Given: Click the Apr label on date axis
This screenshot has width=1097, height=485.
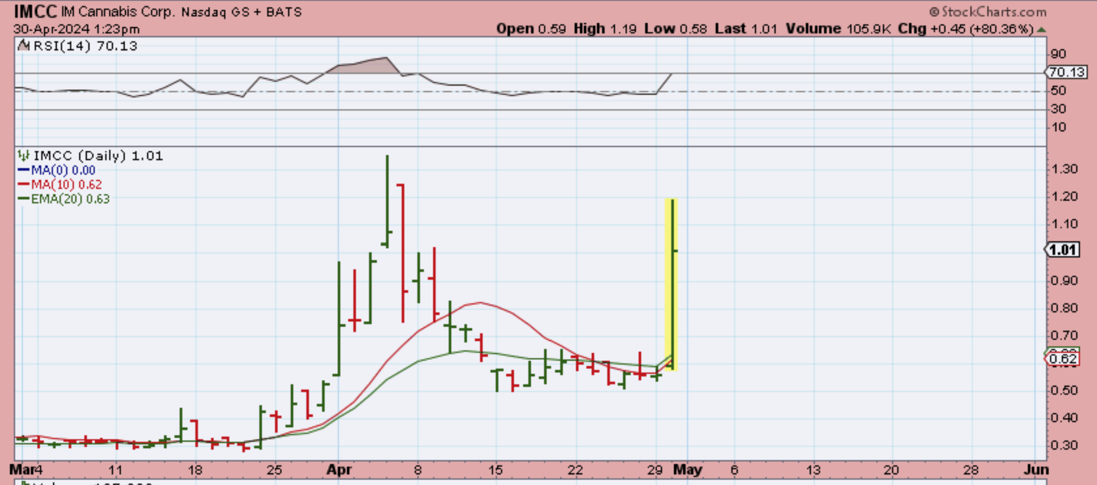Looking at the screenshot, I should (x=339, y=469).
